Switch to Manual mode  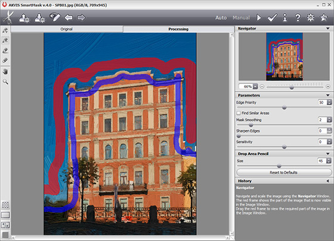(241, 18)
